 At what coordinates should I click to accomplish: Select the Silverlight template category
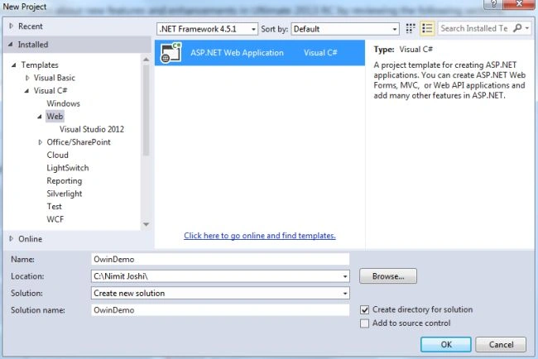tap(65, 194)
